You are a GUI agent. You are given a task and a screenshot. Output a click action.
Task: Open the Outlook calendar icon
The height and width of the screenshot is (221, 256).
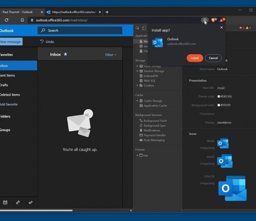click(x=5, y=202)
